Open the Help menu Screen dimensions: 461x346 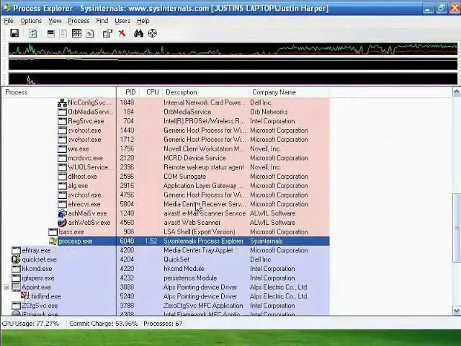143,21
